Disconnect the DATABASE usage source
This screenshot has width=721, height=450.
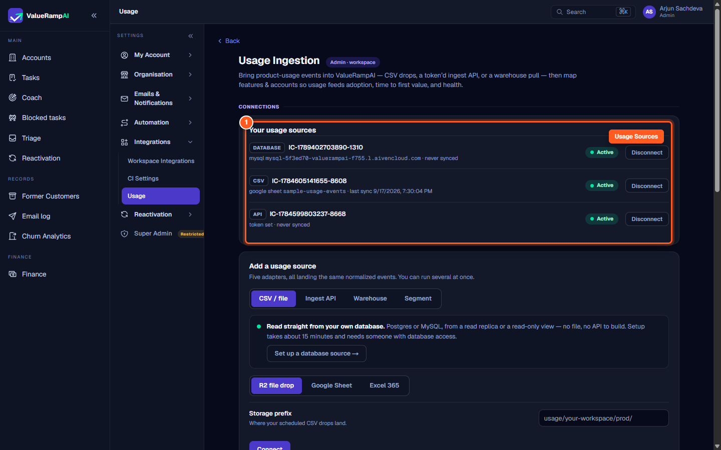647,152
